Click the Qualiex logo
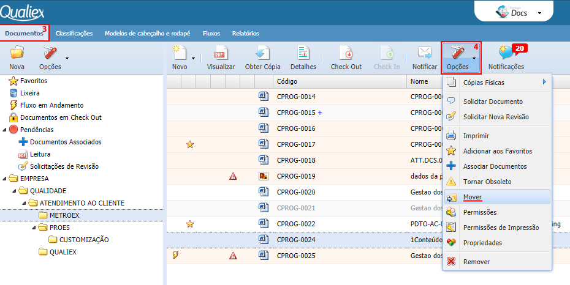The height and width of the screenshot is (285, 570). click(22, 12)
